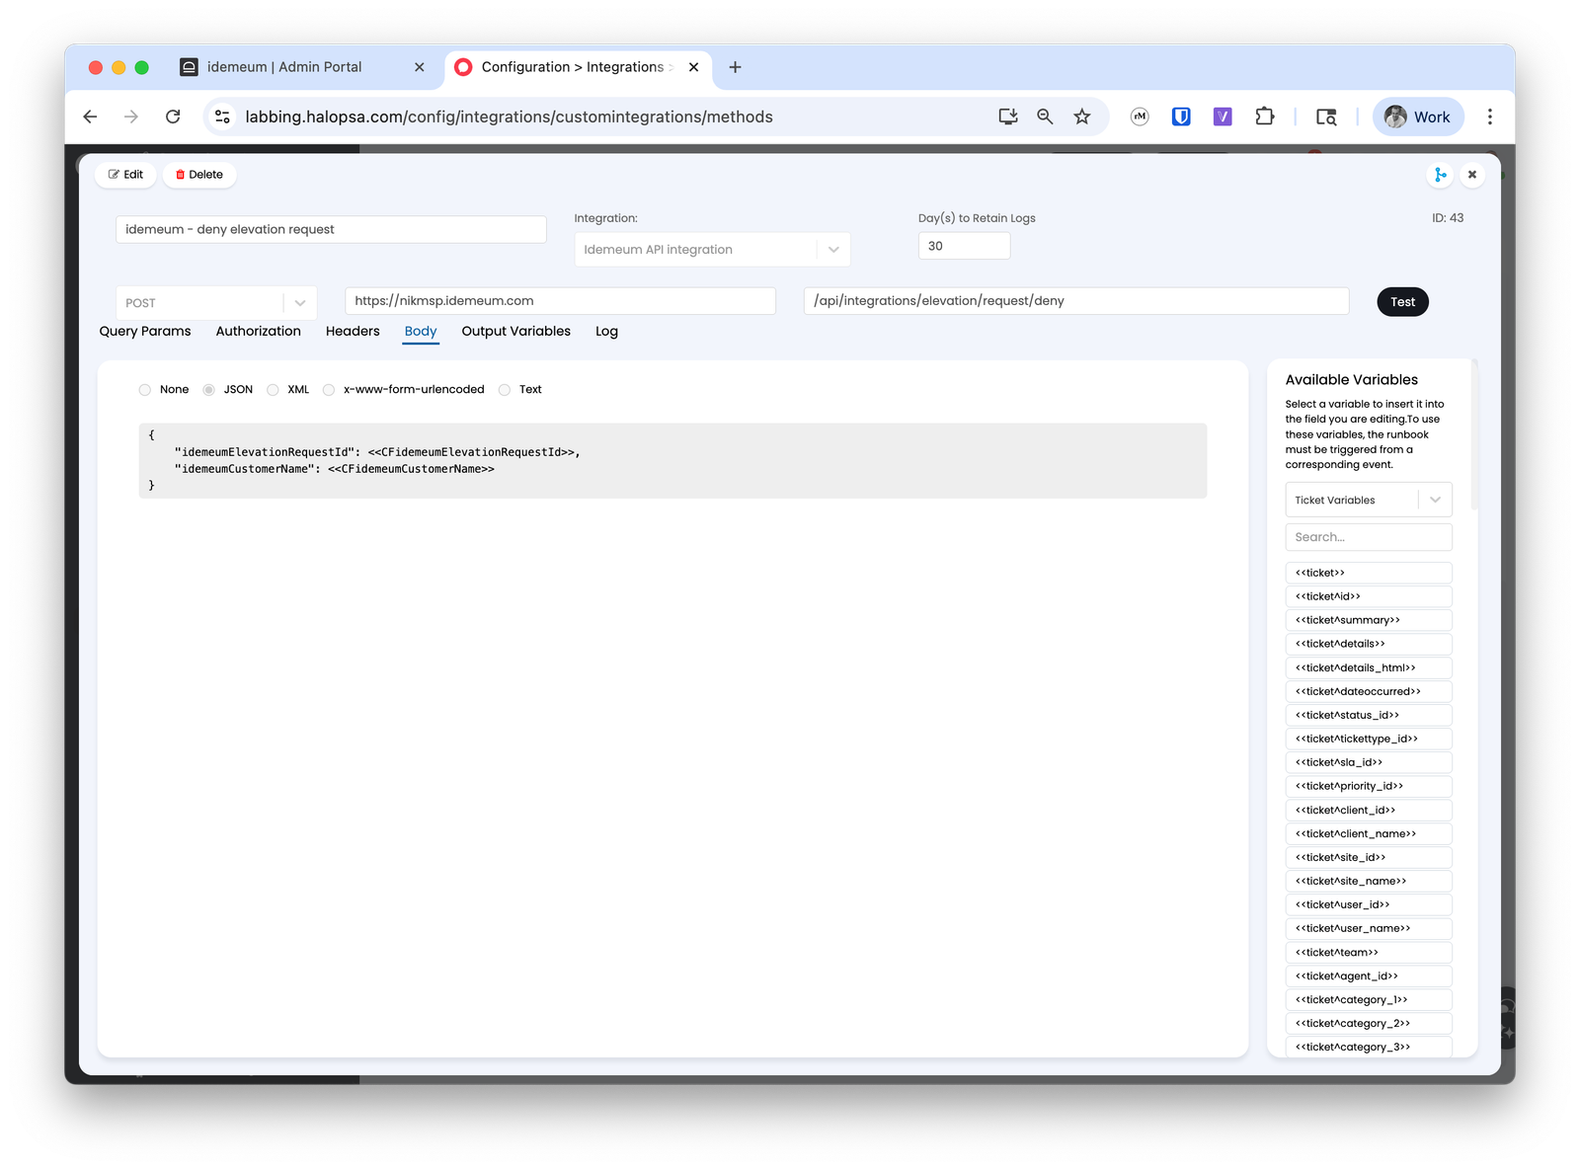This screenshot has width=1580, height=1170.
Task: Close the idemeum Admin Portal tab
Action: click(420, 67)
